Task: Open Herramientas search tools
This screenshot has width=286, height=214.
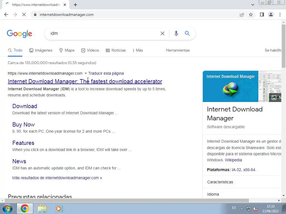Action: click(x=178, y=50)
